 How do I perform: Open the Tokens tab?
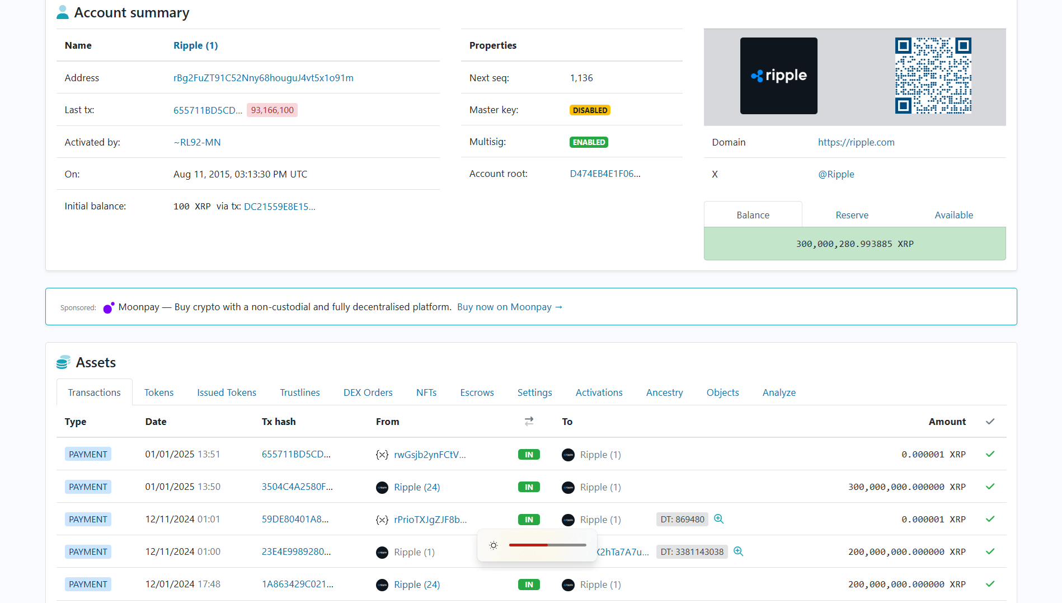point(159,392)
